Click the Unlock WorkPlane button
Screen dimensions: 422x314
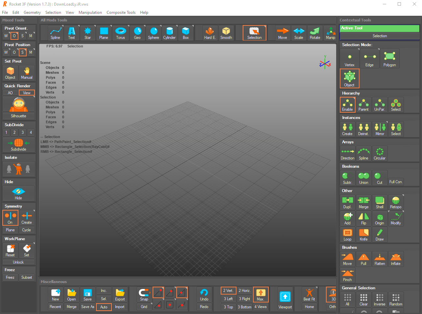click(x=18, y=262)
